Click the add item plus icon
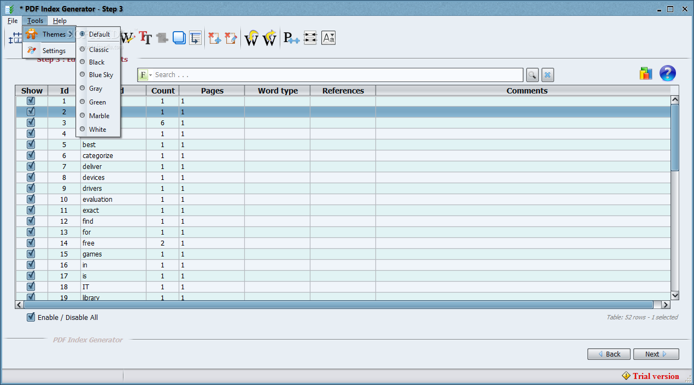 [215, 38]
